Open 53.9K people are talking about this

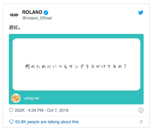[47, 122]
